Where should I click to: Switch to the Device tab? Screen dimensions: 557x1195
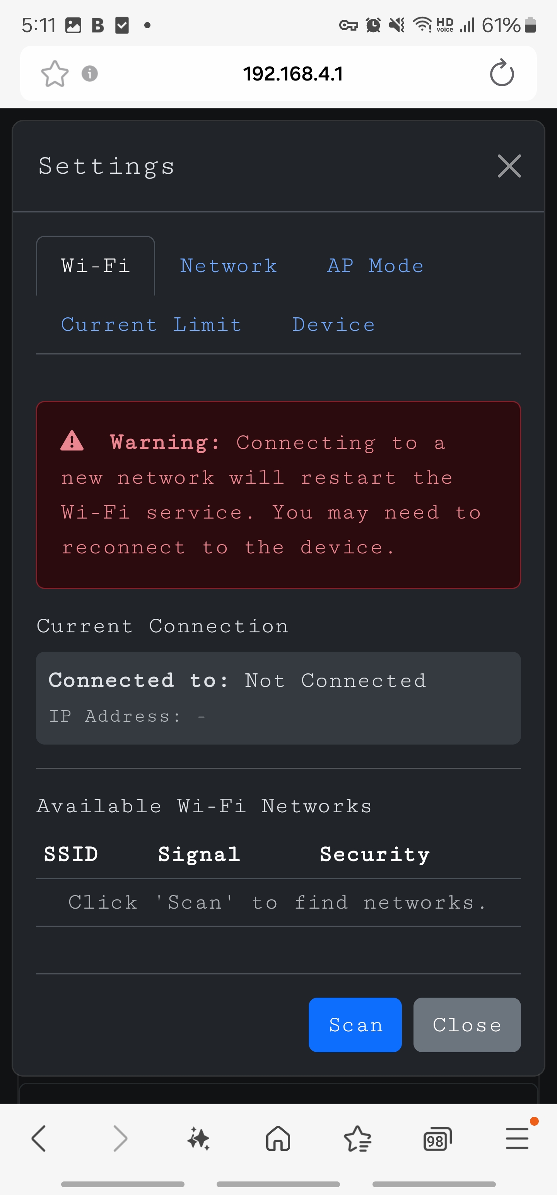click(x=333, y=325)
